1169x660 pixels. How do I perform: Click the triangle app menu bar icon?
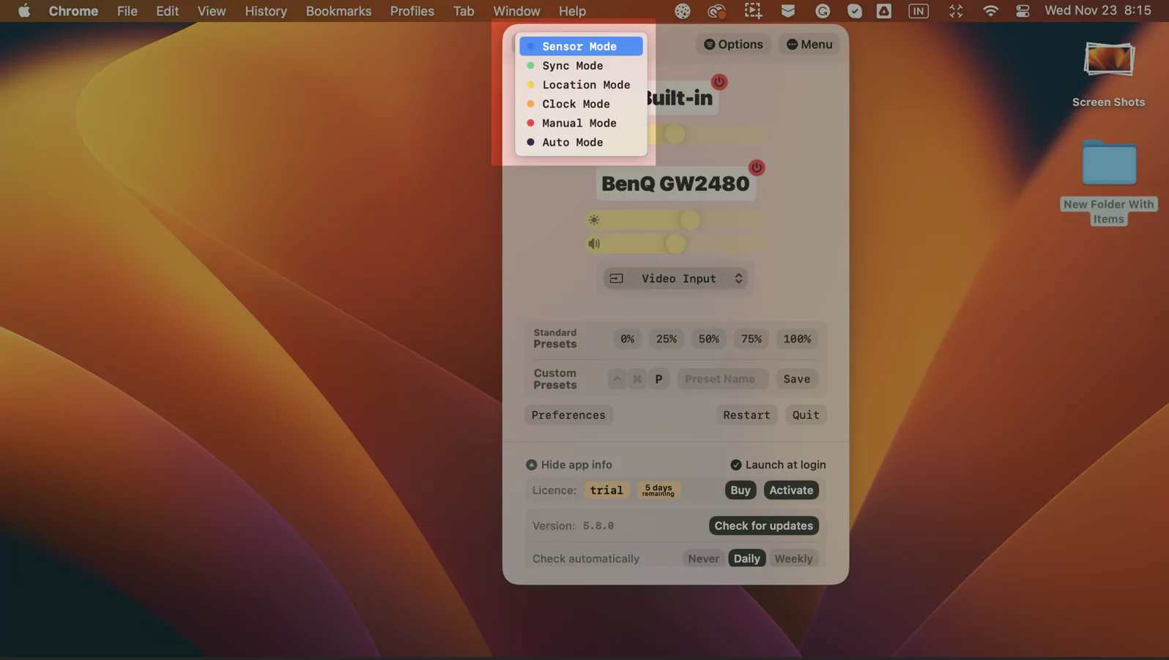[884, 11]
